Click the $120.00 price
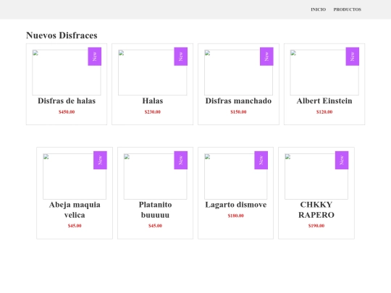The image size is (391, 293). [324, 112]
